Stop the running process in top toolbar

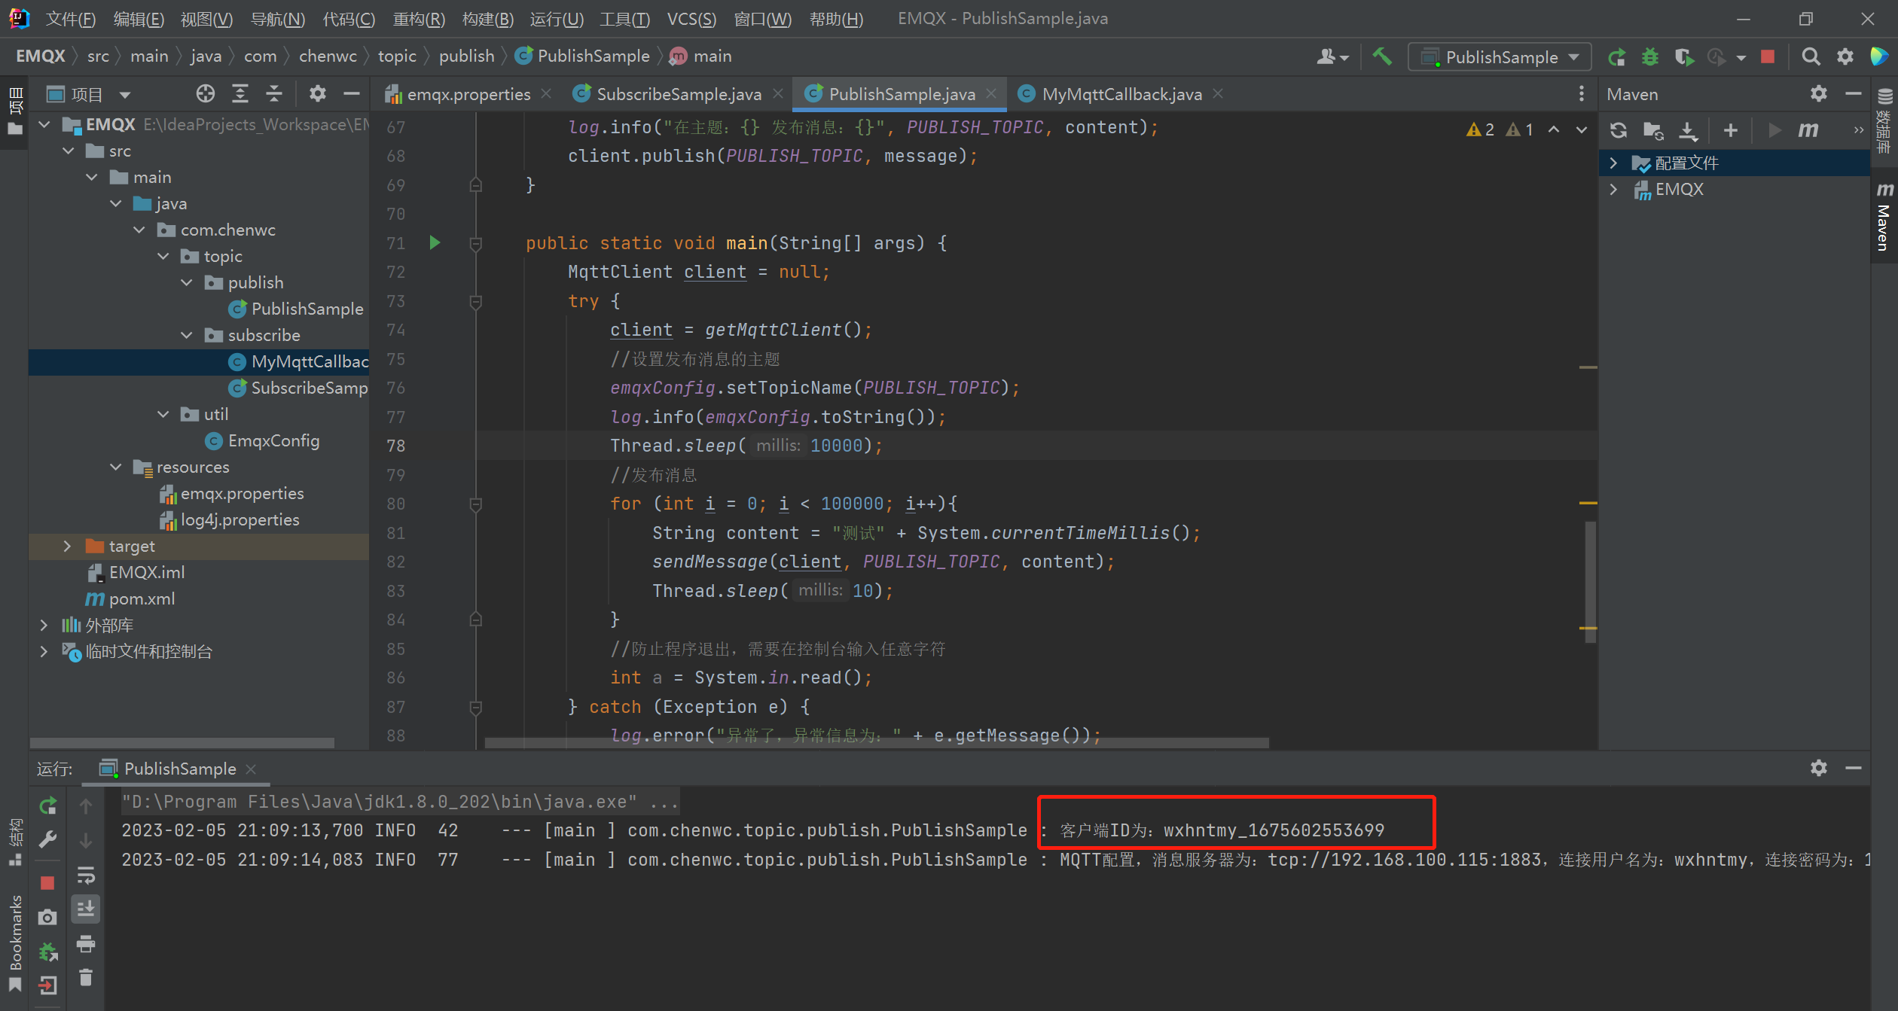(1768, 57)
